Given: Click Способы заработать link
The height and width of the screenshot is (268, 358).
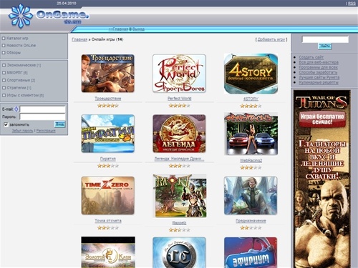Looking at the screenshot, I should coord(318,72).
